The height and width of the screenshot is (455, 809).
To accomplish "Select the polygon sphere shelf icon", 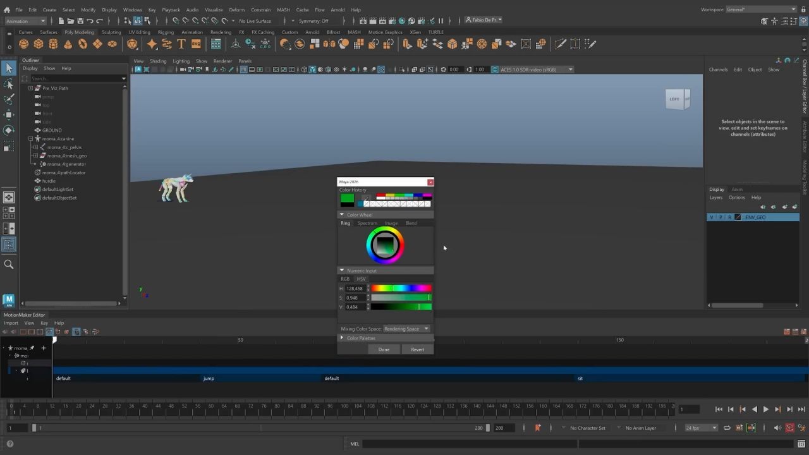I will (x=23, y=44).
